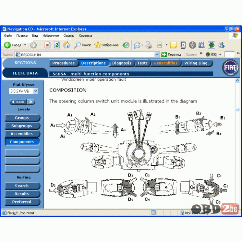Screen dimensions: 242x242
Task: Open the Избранное menu
Action: pyautogui.click(x=51, y=35)
